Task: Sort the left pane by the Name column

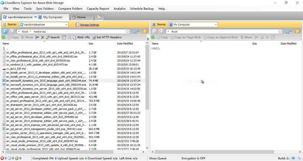Action: [x=45, y=44]
